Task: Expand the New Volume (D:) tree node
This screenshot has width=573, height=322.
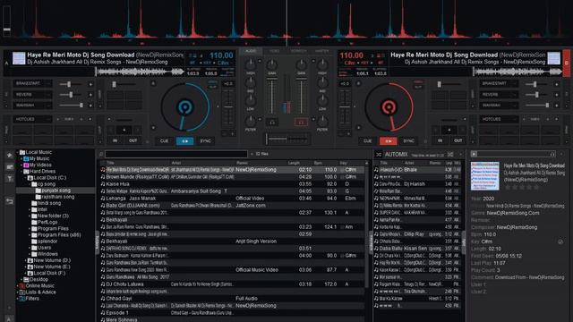Action: click(x=26, y=260)
